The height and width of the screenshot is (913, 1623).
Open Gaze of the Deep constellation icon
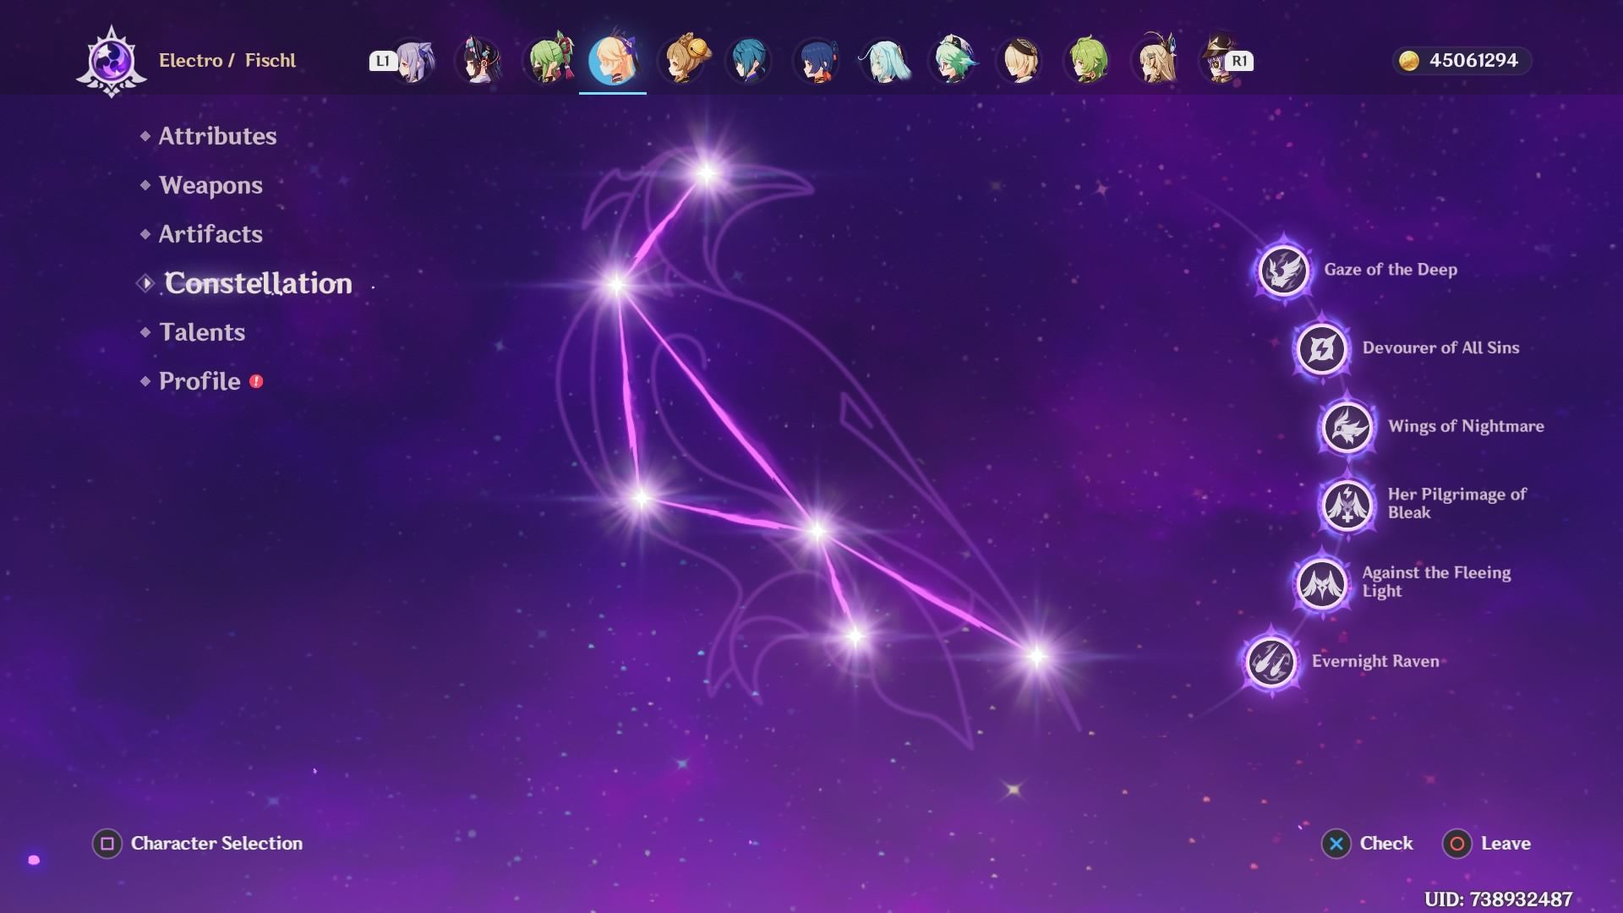(1283, 271)
